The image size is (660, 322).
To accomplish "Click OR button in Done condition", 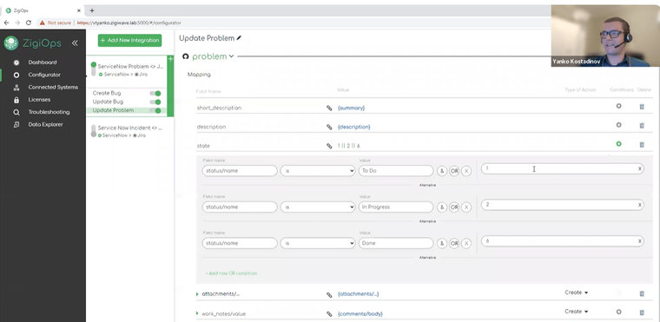I will pyautogui.click(x=453, y=243).
